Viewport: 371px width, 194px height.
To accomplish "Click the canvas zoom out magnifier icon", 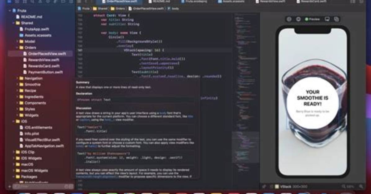I will pos(344,187).
